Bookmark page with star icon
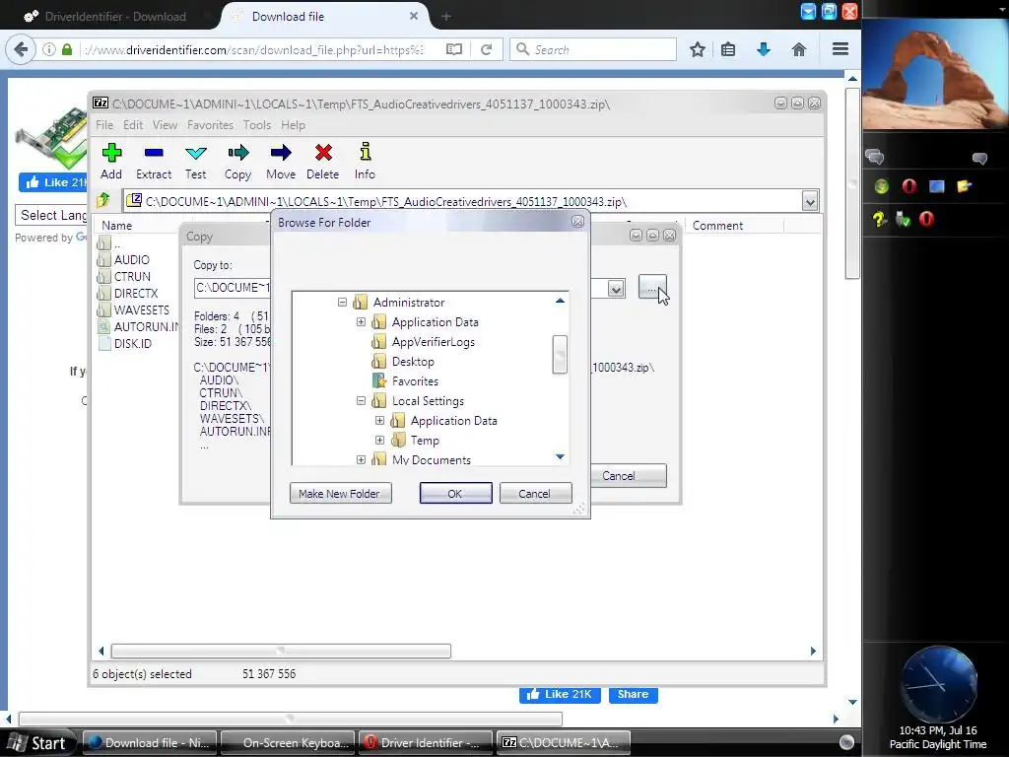Viewport: 1009px width, 757px height. click(698, 49)
